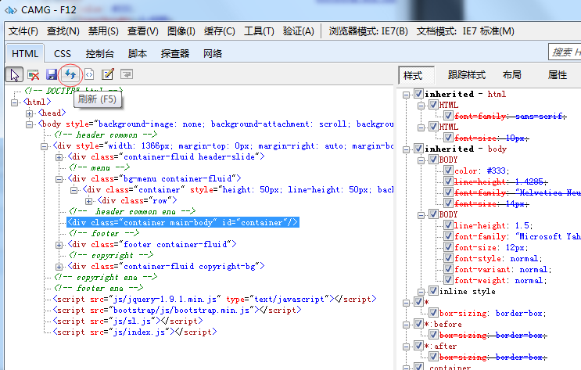
Task: Select the 跟踪样式 pane tab
Action: coord(467,75)
